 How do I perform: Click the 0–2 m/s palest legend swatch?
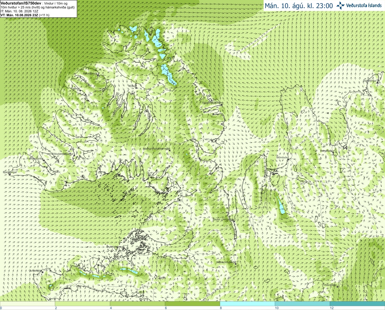coord(27,304)
